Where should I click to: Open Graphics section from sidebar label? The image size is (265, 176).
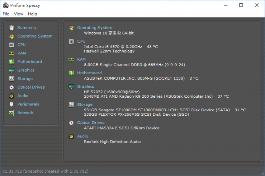(x=26, y=70)
